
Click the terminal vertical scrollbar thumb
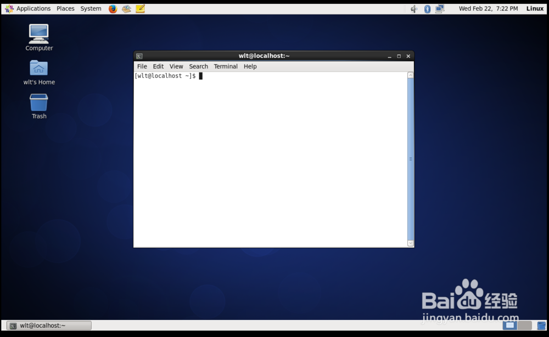point(411,159)
